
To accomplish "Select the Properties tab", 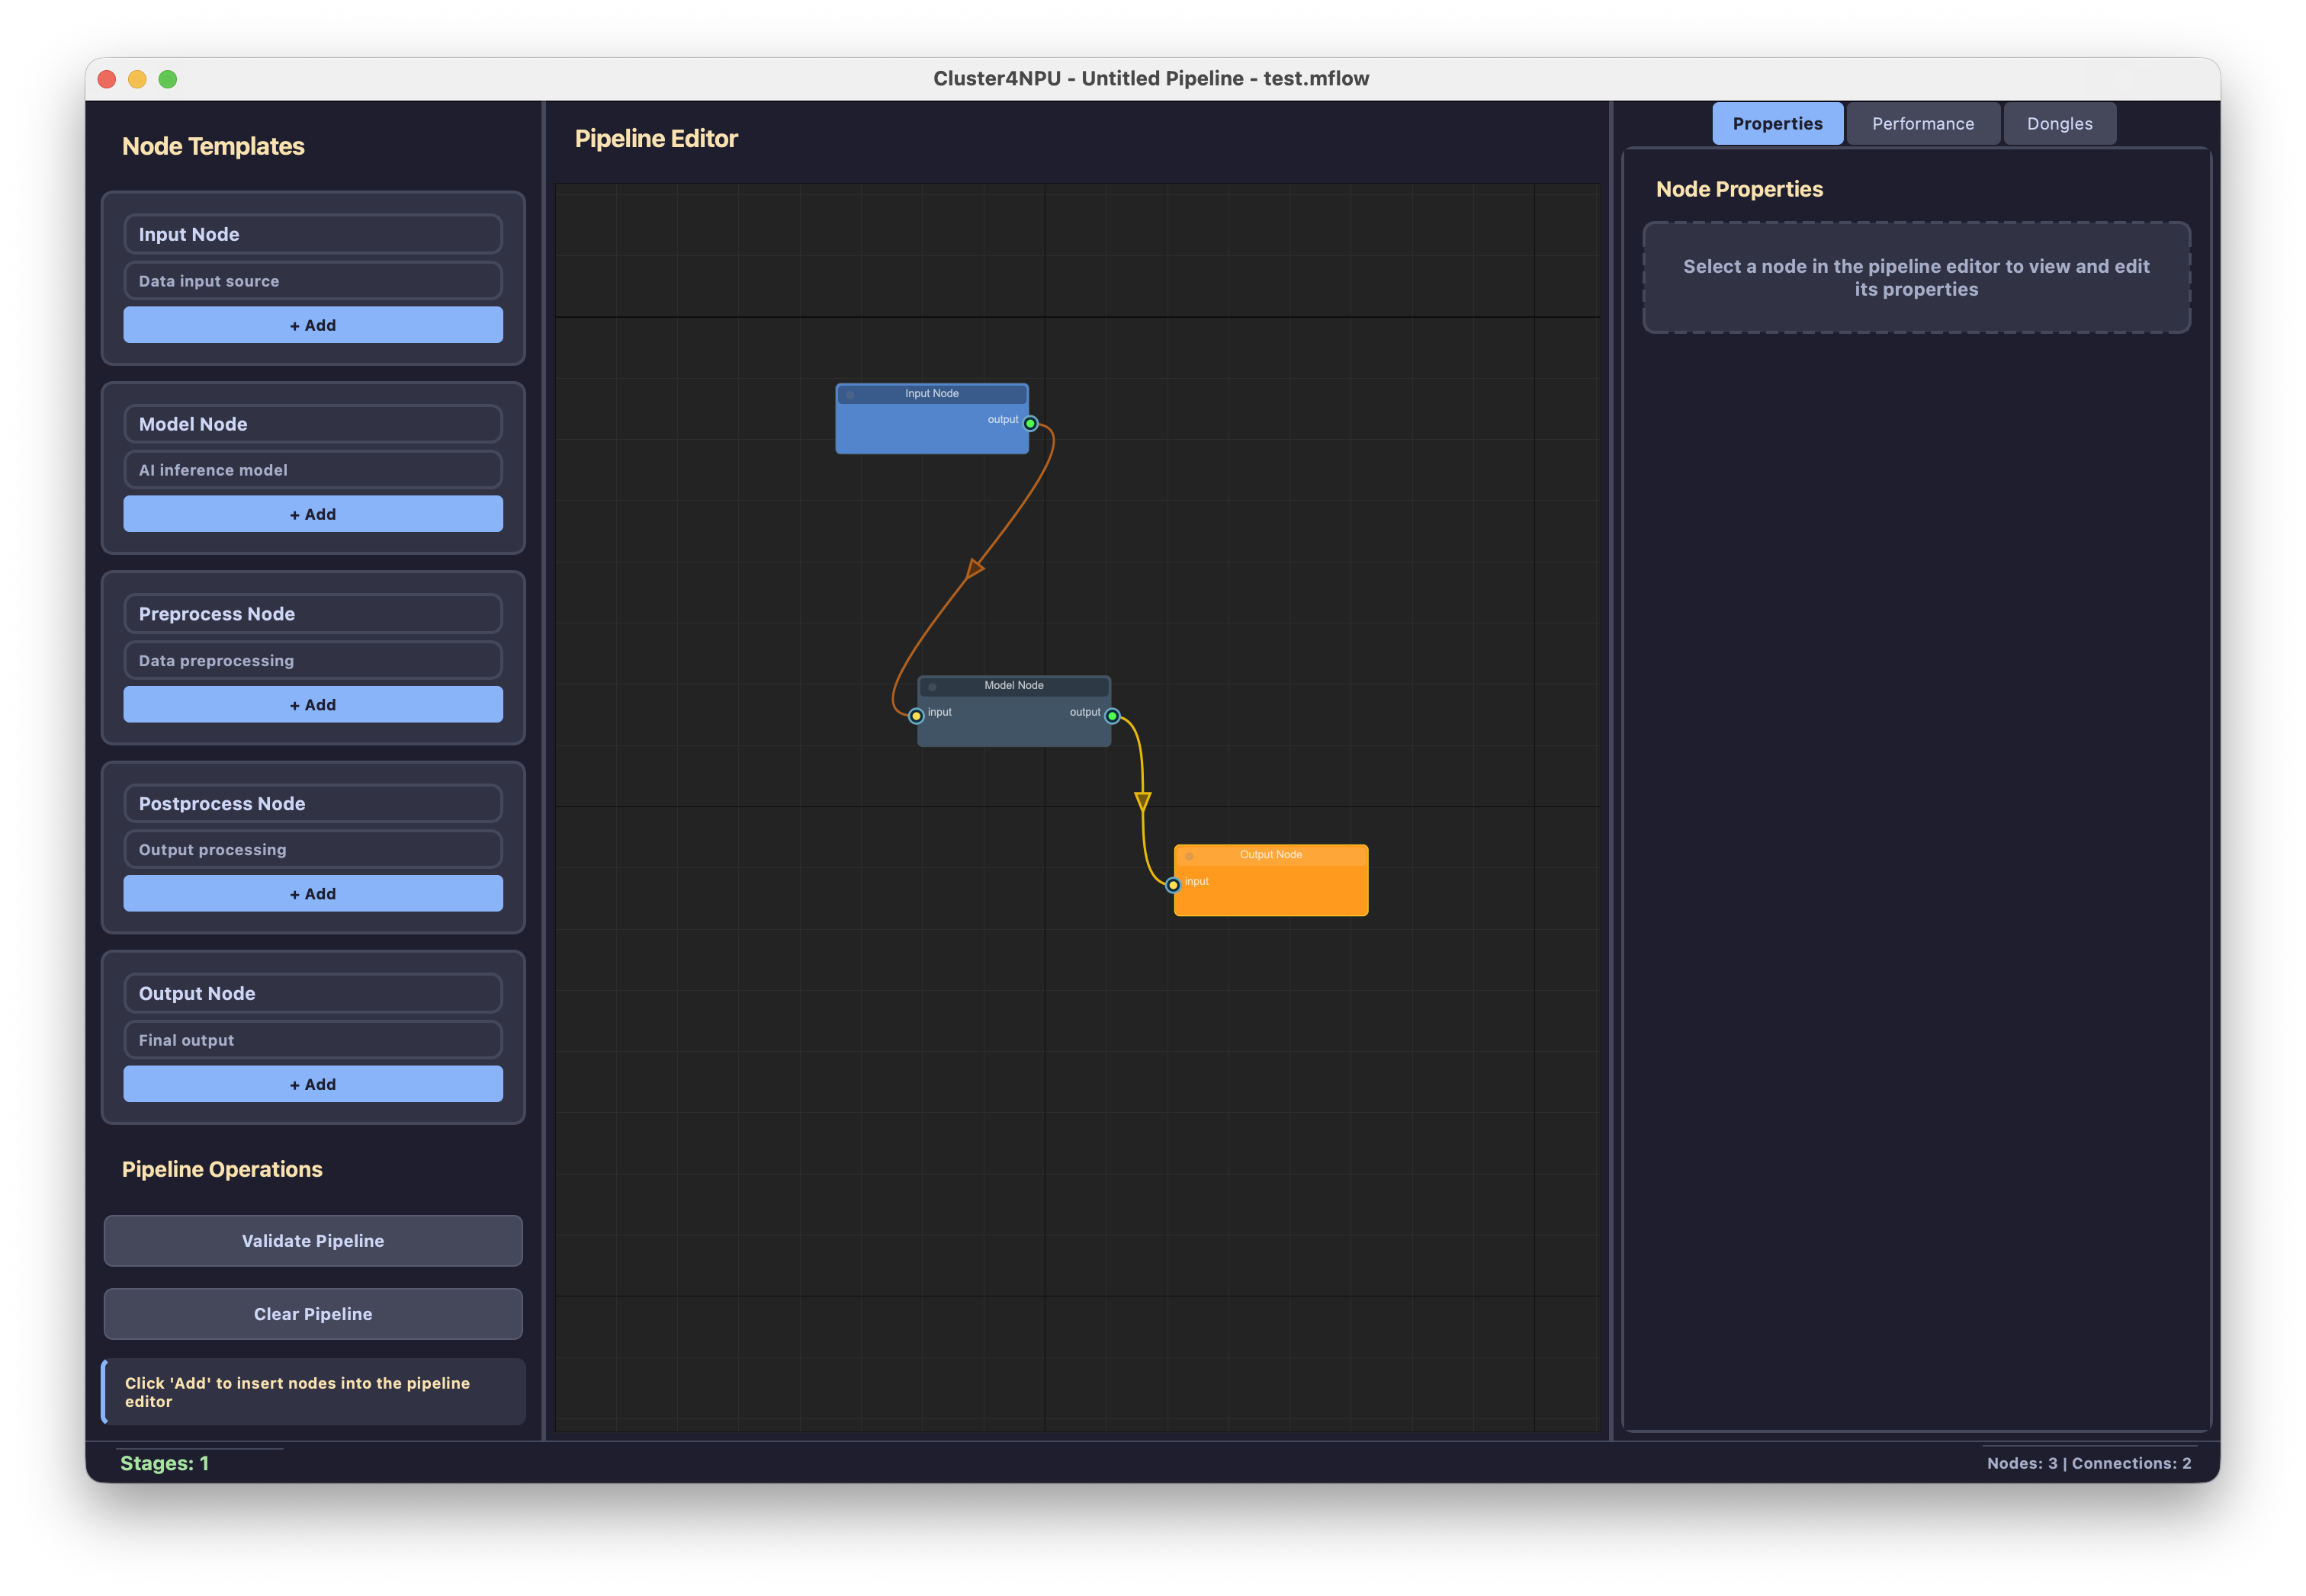I will [1777, 124].
